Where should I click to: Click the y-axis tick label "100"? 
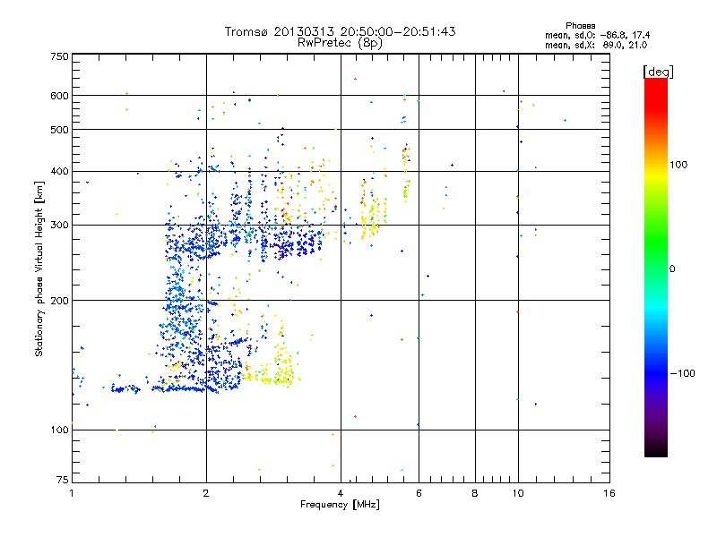coord(59,430)
